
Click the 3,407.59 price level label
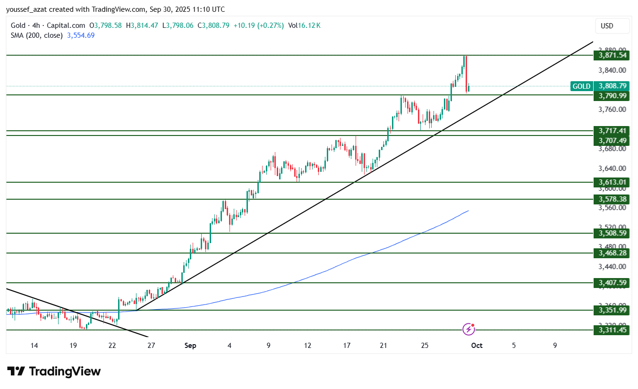[612, 283]
